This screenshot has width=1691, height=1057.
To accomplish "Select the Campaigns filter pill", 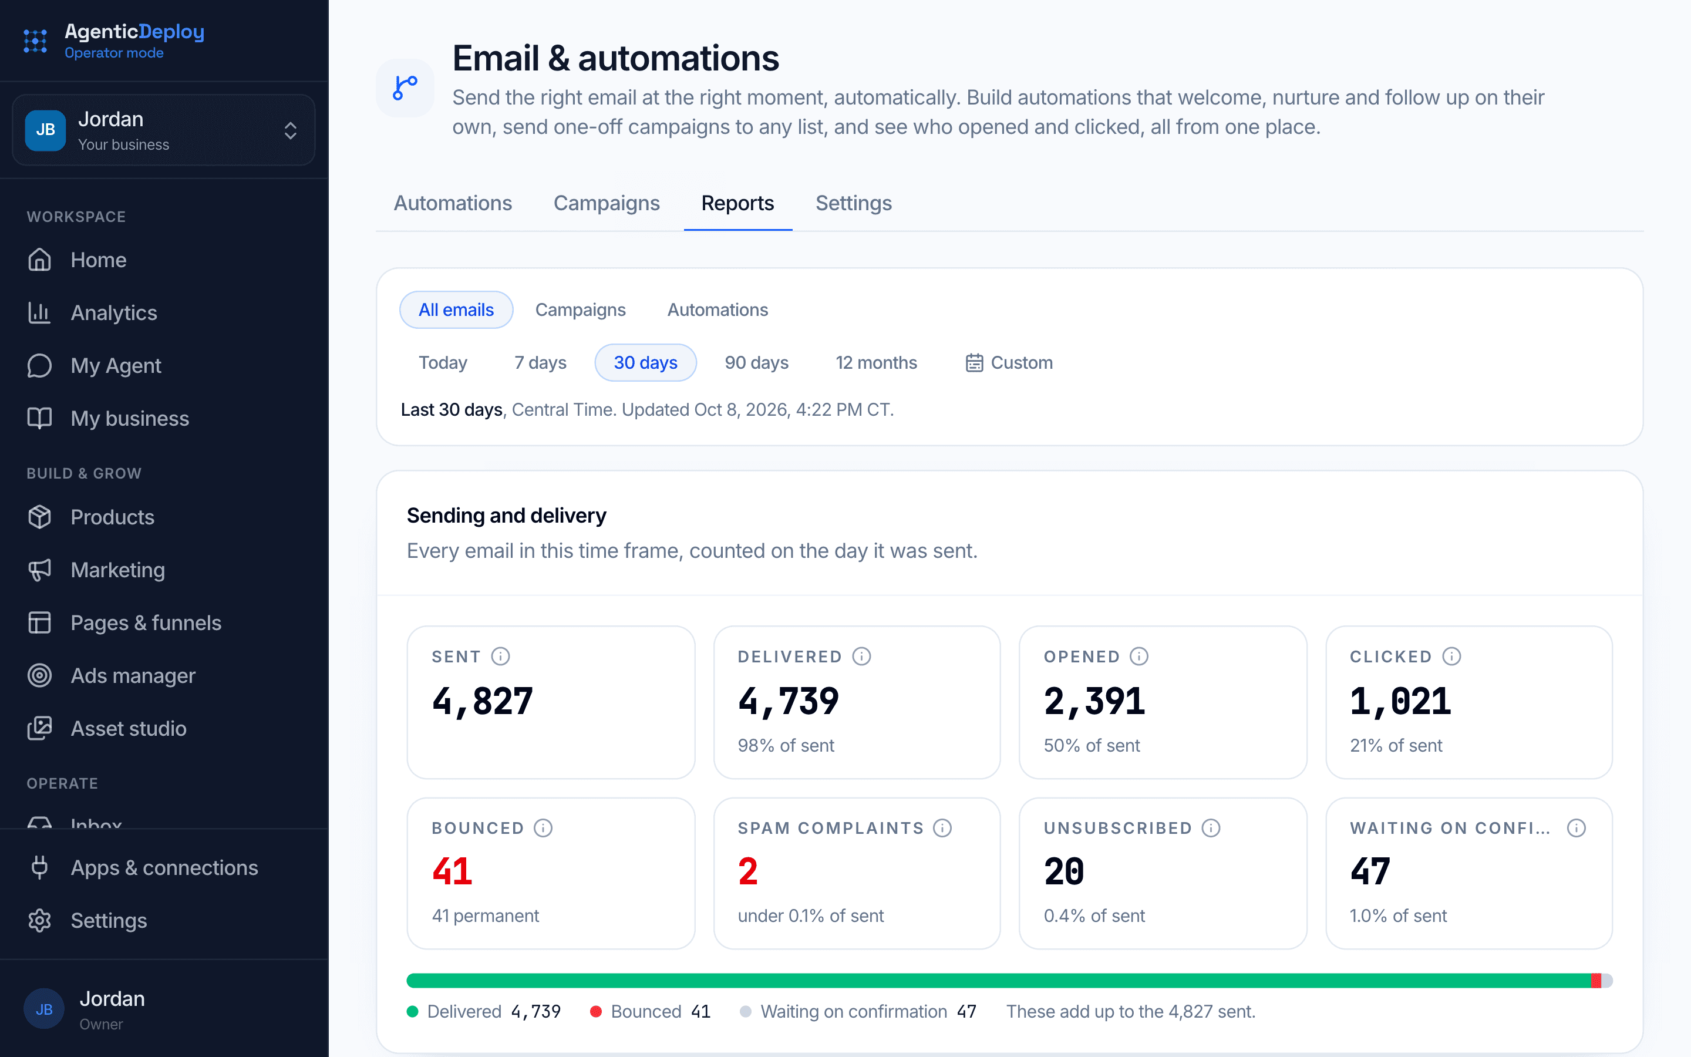I will click(581, 309).
